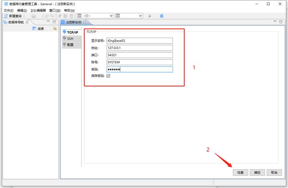Click the run query play icon
Viewport: 288px width, 188px height.
(150, 16)
